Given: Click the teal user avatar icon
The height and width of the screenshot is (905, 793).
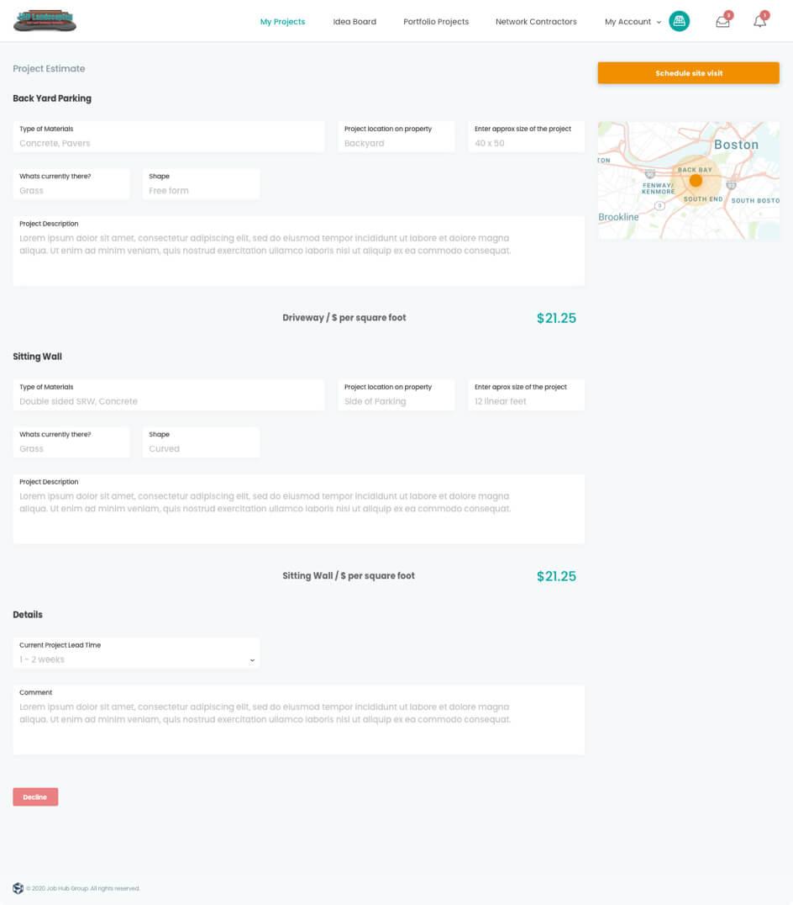Looking at the screenshot, I should (679, 21).
